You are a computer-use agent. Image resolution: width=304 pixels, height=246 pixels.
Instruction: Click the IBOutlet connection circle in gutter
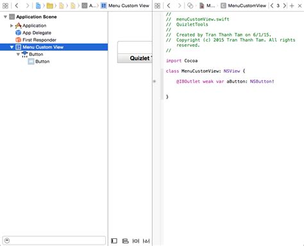(x=155, y=82)
